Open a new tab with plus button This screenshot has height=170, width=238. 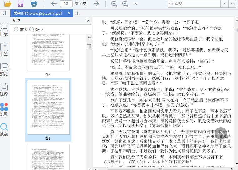click(x=77, y=13)
